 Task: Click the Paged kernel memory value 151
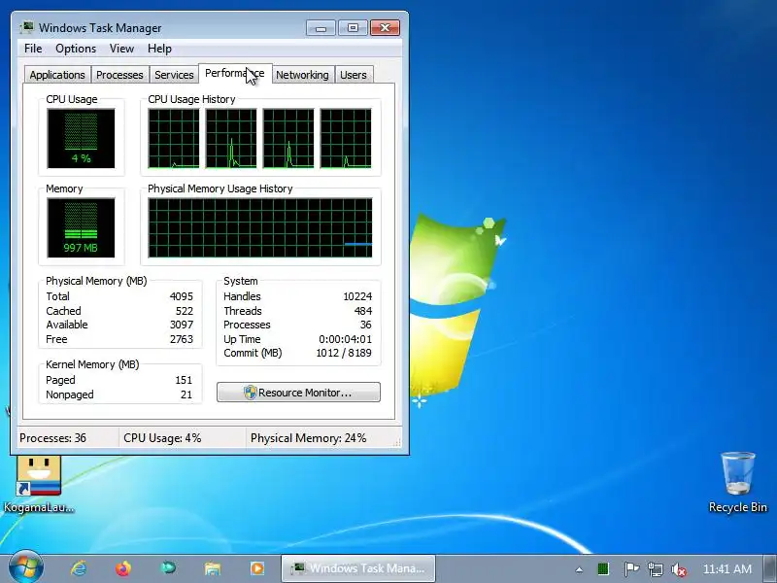184,380
